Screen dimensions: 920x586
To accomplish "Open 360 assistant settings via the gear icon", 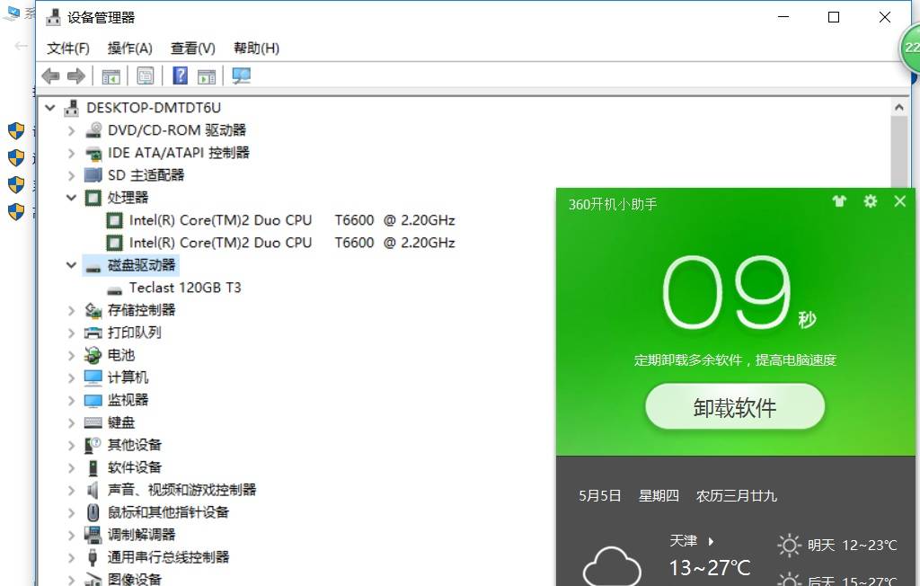I will click(x=869, y=202).
